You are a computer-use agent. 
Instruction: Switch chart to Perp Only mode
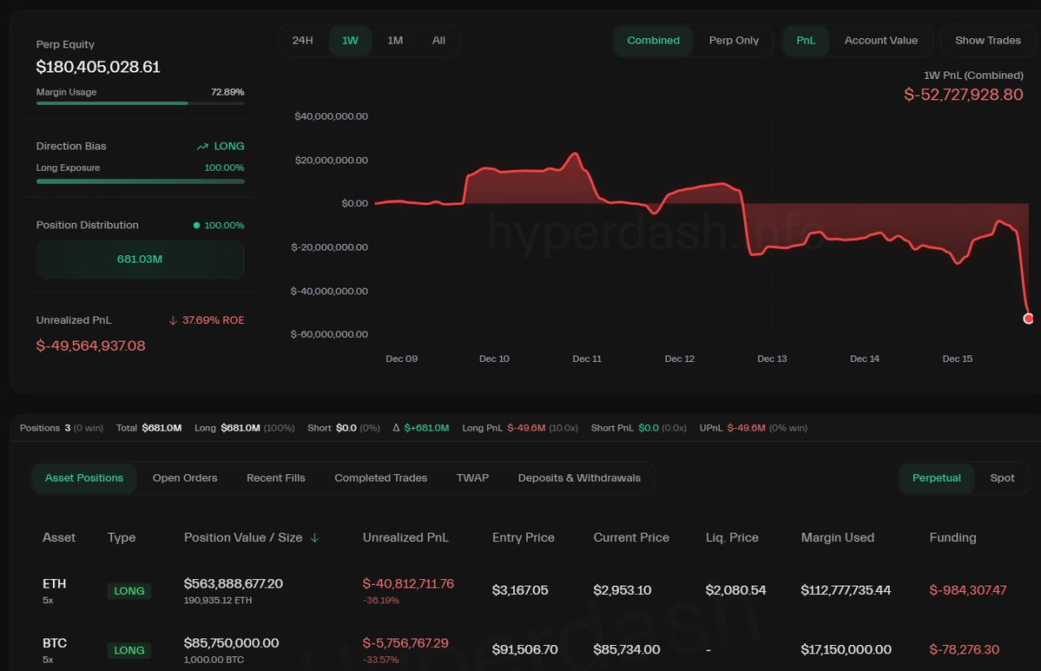point(734,41)
